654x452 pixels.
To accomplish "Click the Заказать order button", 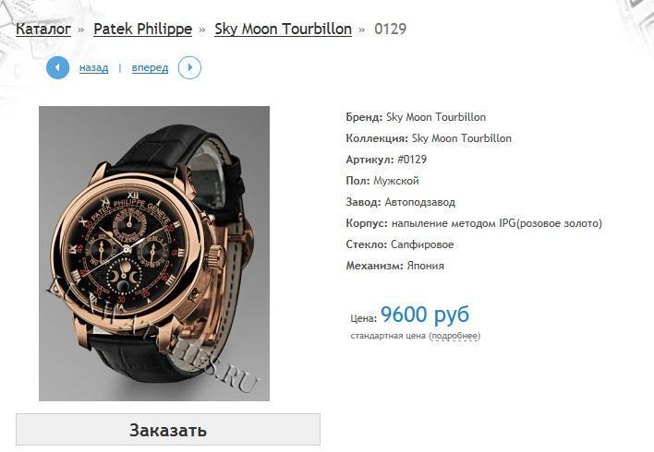I will [168, 430].
